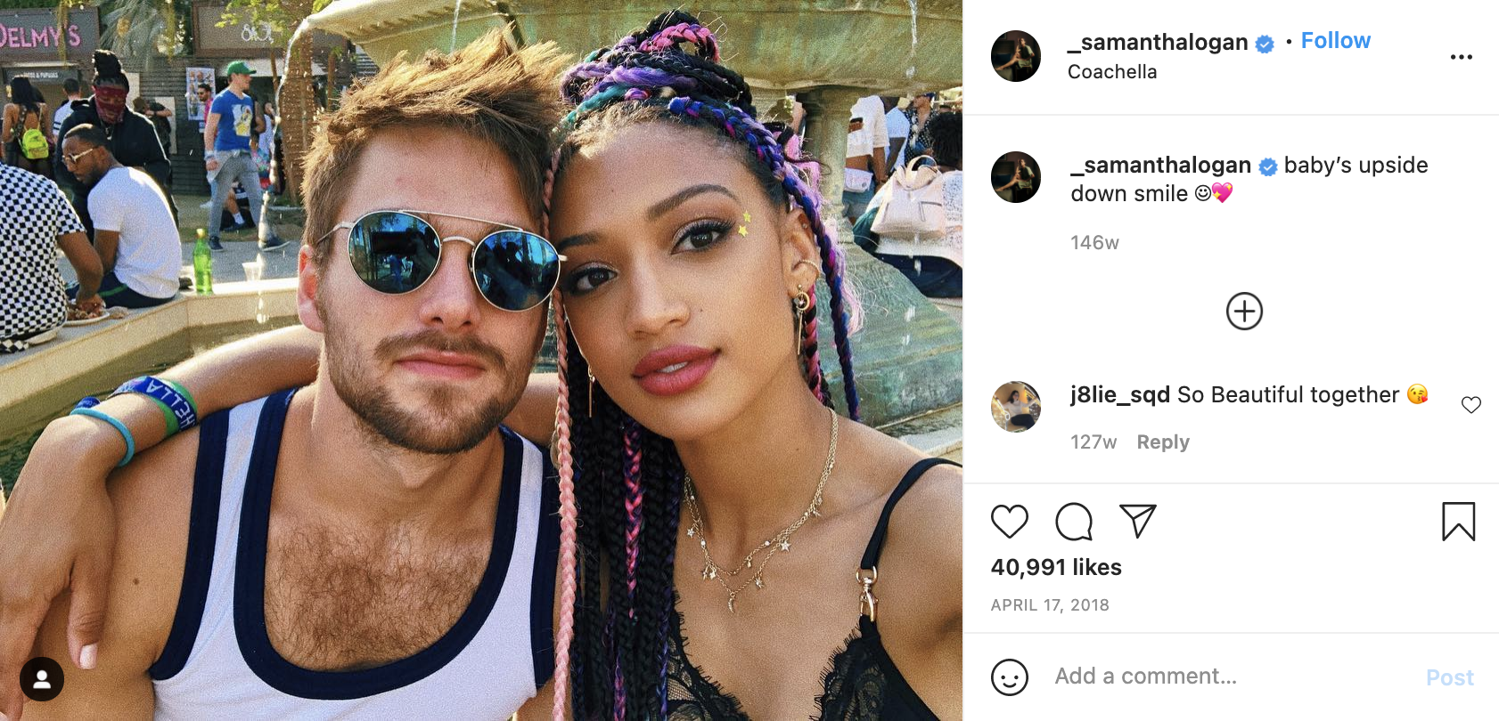Load more comments with the plus circle
The height and width of the screenshot is (721, 1499).
pos(1244,312)
